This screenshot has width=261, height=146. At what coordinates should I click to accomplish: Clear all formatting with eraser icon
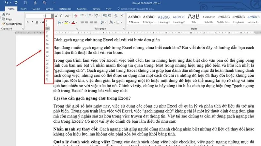point(76,16)
